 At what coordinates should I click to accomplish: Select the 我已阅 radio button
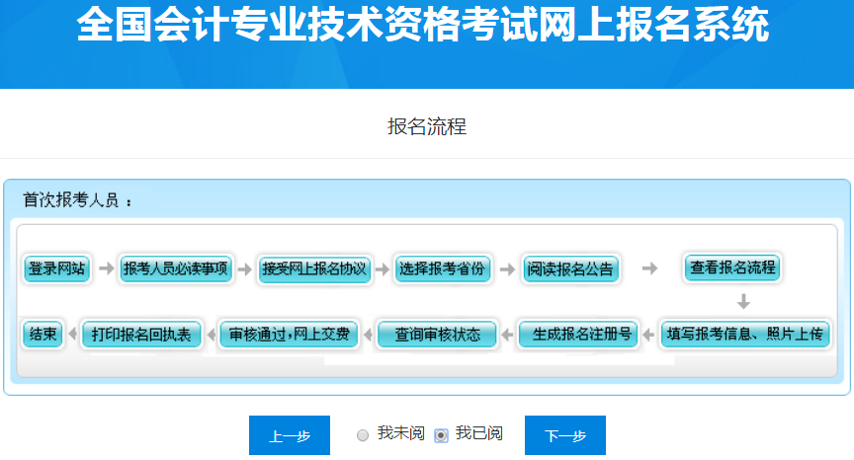point(442,435)
